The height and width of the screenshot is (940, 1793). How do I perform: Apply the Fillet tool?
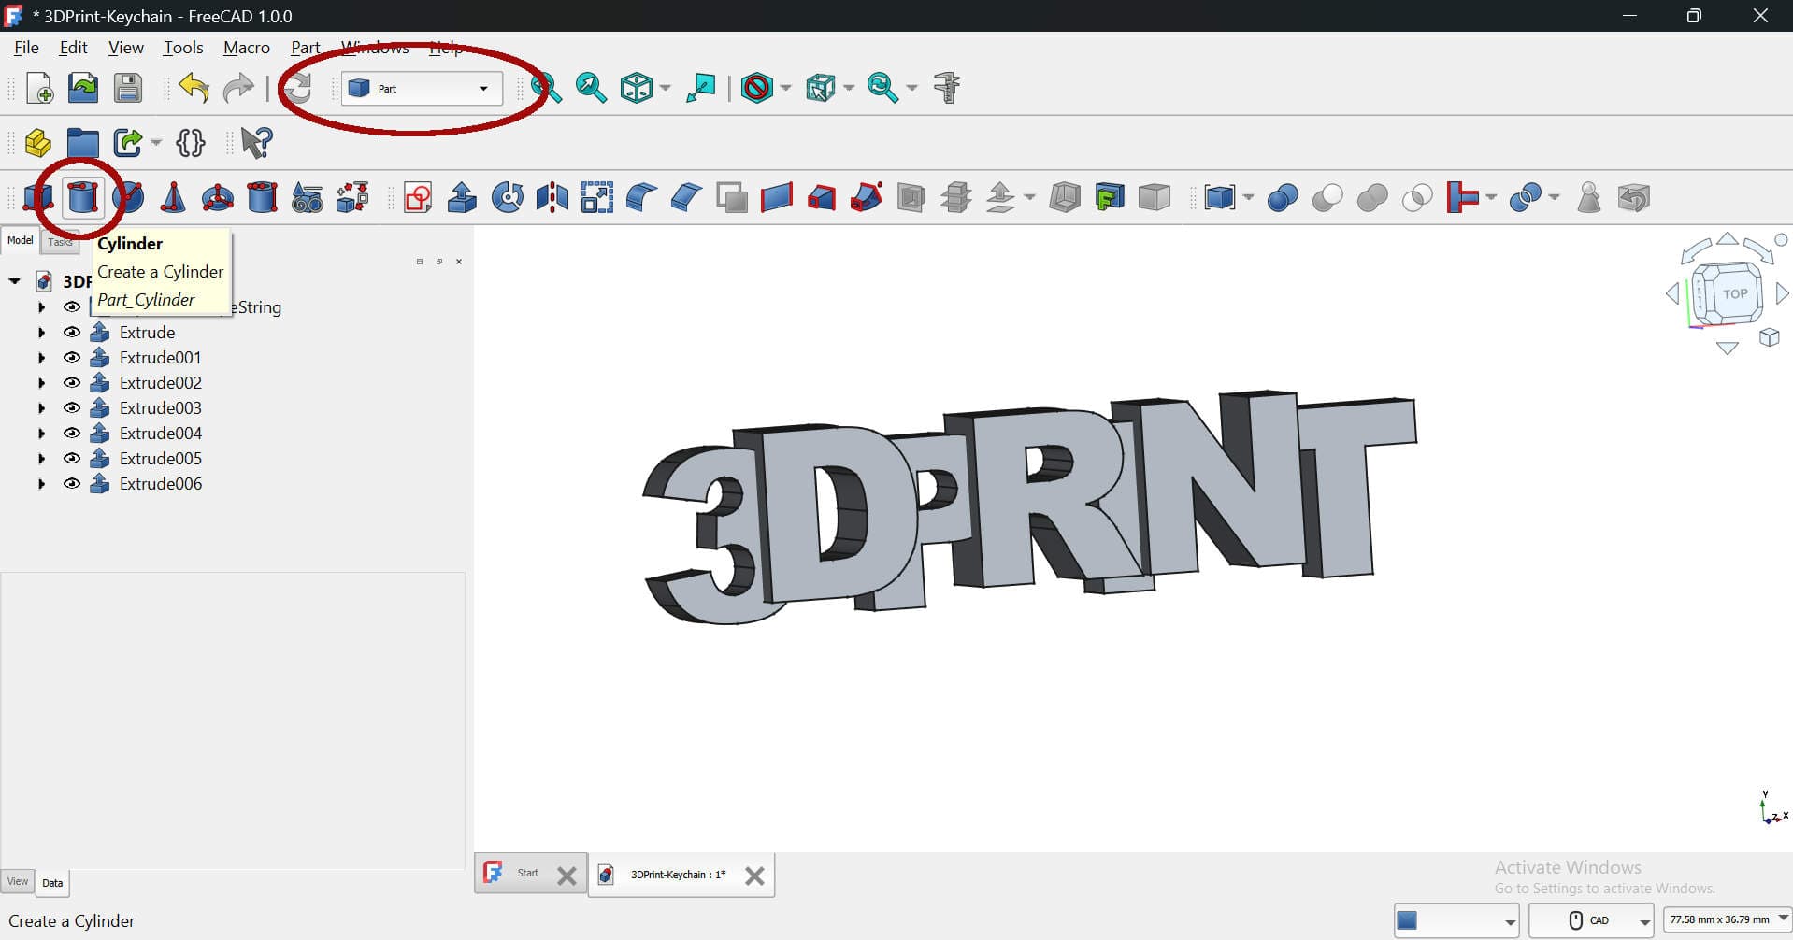pos(642,198)
